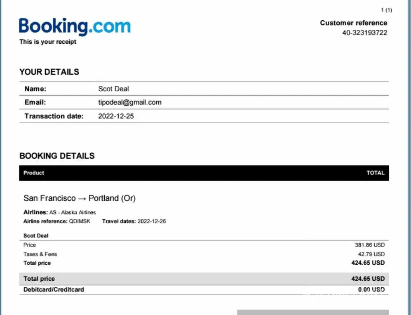Image resolution: width=411 pixels, height=315 pixels.
Task: Click the email address tipodeal@gmail.com
Action: point(130,102)
